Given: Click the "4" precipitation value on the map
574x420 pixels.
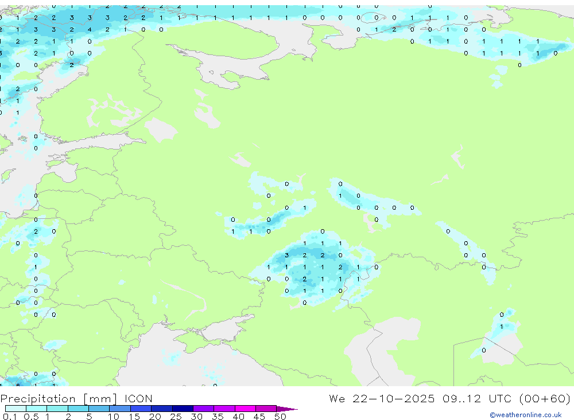Looking at the screenshot, I should [x=90, y=30].
